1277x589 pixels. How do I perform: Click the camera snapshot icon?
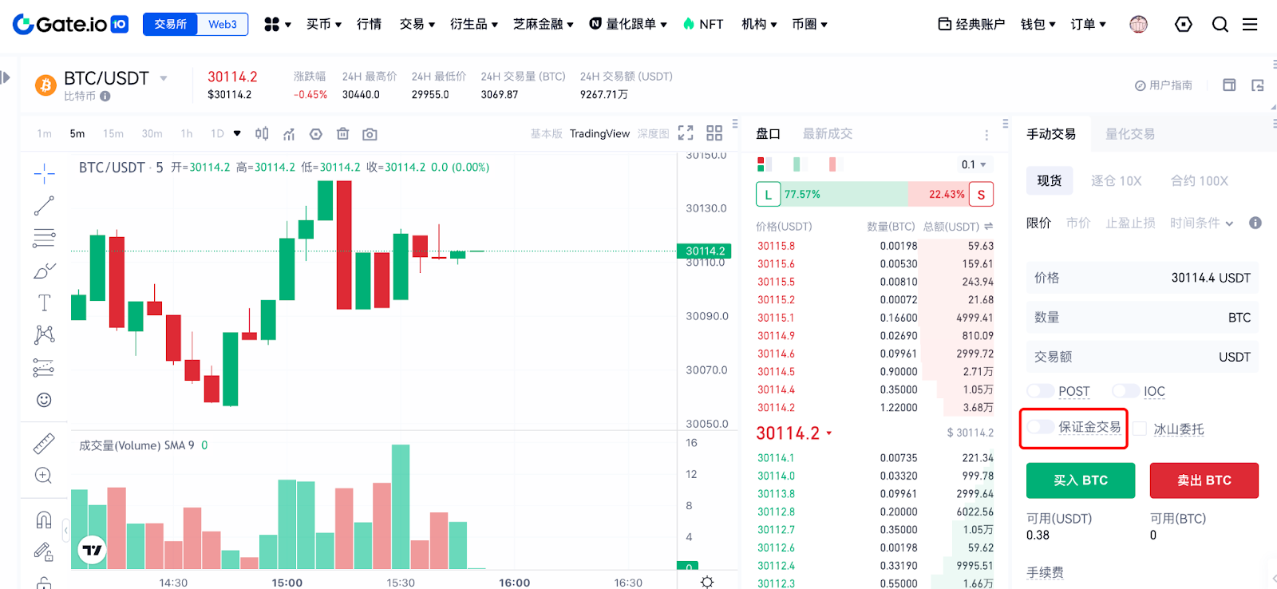point(370,134)
